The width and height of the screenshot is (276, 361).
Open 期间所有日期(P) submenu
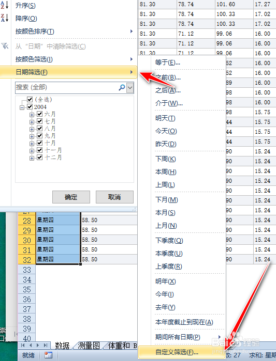coord(182,337)
